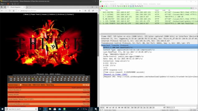Open the Authors link on Phrack
198x111 pixels.
point(52,14)
